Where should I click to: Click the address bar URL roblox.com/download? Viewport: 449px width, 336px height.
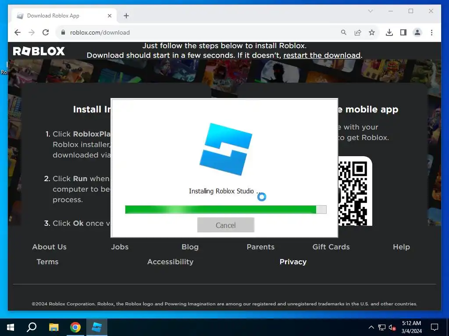click(x=100, y=32)
